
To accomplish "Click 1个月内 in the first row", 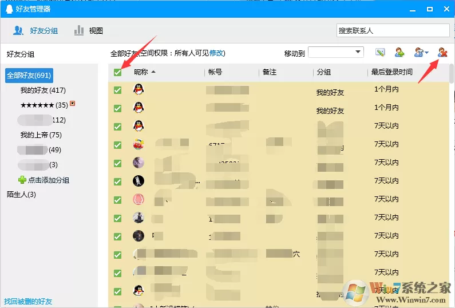I will (386, 89).
